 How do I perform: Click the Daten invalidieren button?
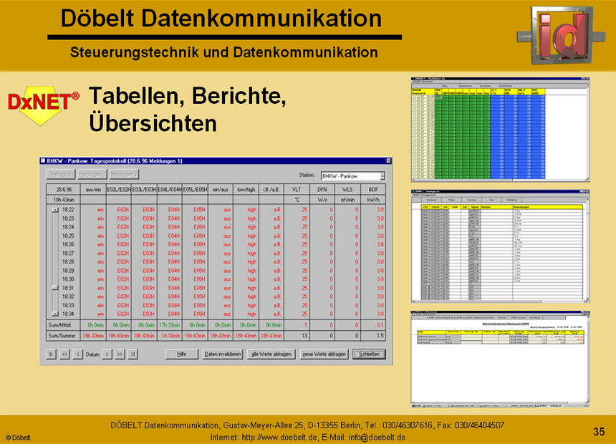tap(223, 354)
